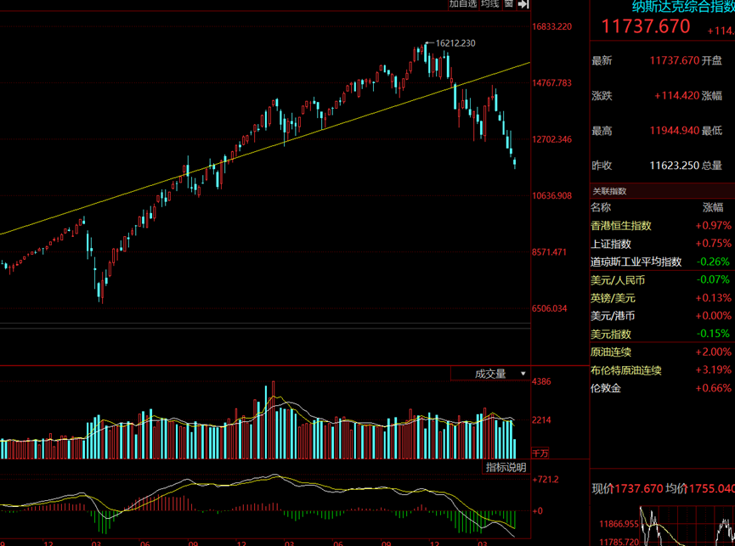
Task: Click the 涨跌 +114.420 value
Action: [677, 95]
